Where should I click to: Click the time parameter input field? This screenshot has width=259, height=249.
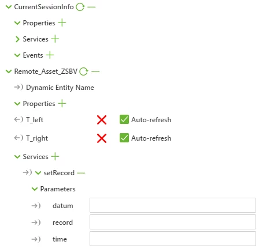tap(173, 239)
